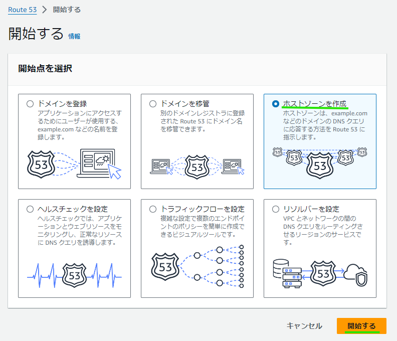Click the キャンセル button
Image resolution: width=397 pixels, height=341 pixels.
pos(304,326)
